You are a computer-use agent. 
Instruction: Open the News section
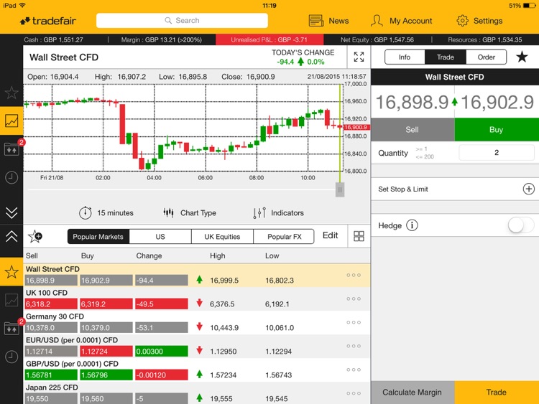point(328,21)
